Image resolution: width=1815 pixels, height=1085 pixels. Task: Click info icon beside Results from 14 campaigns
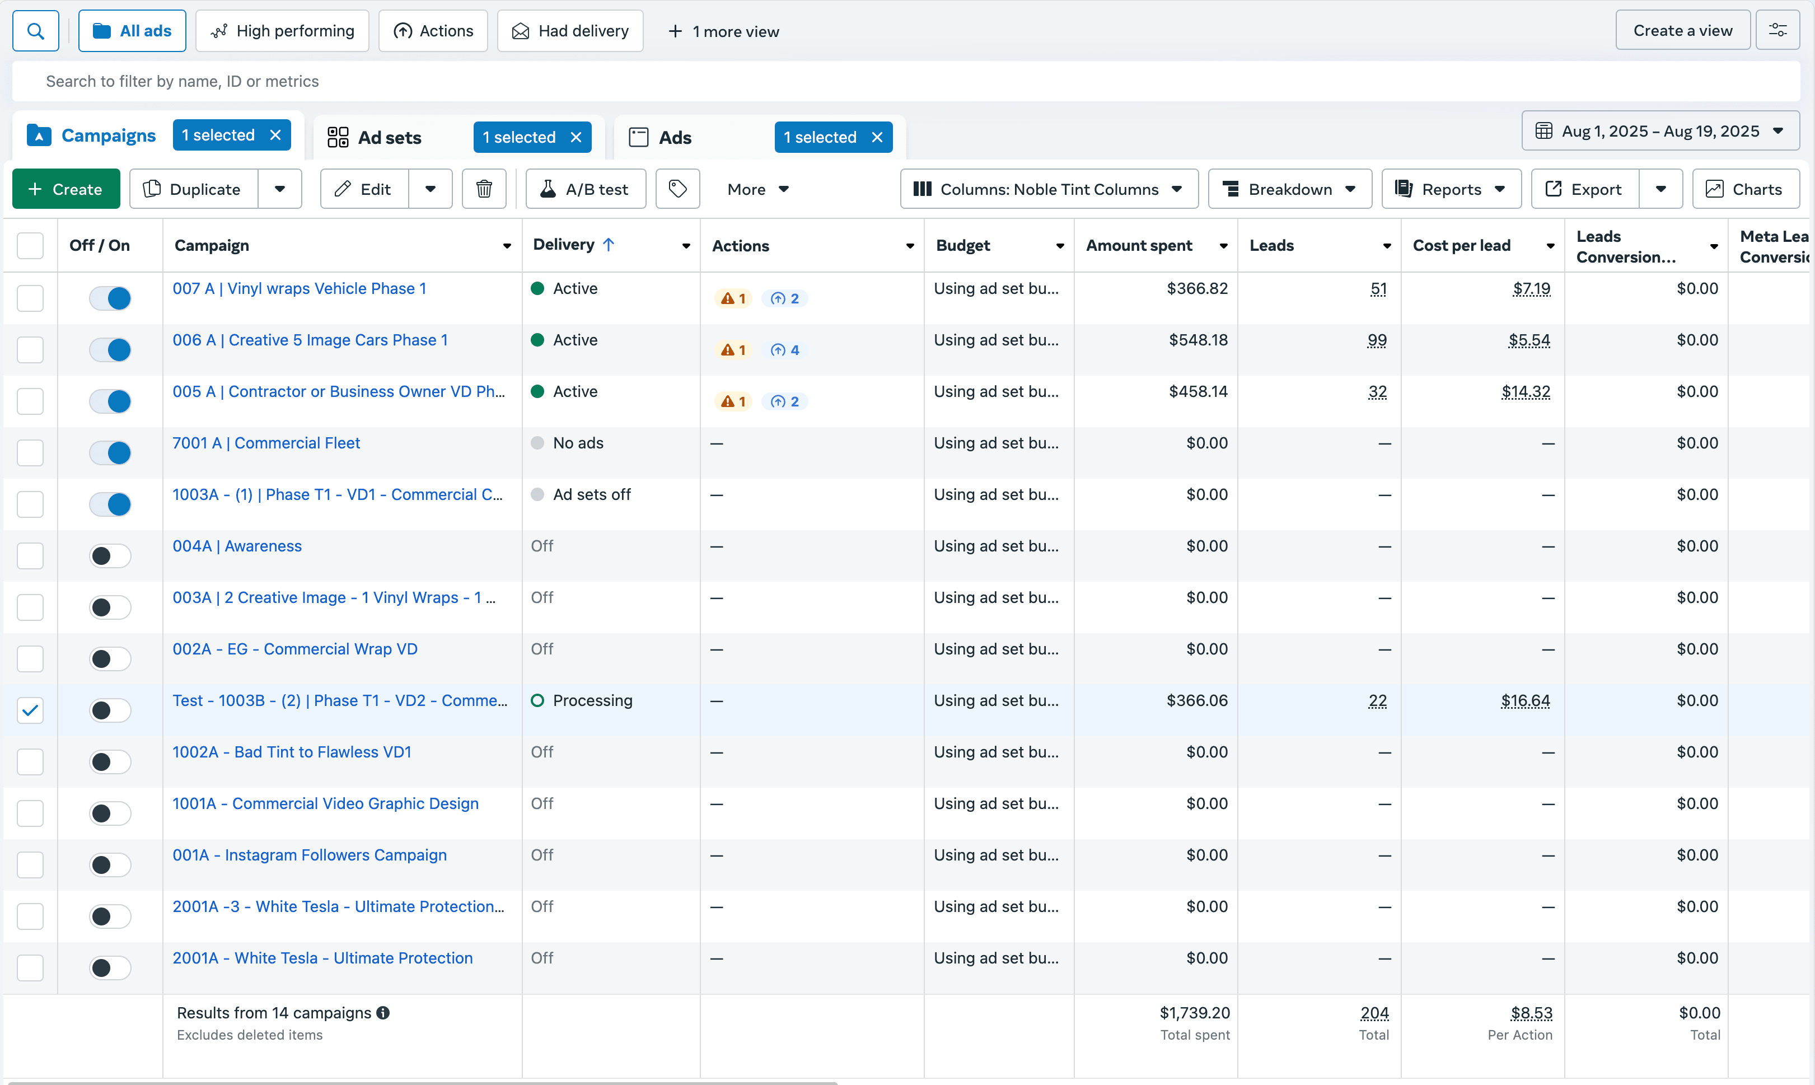pos(383,1013)
